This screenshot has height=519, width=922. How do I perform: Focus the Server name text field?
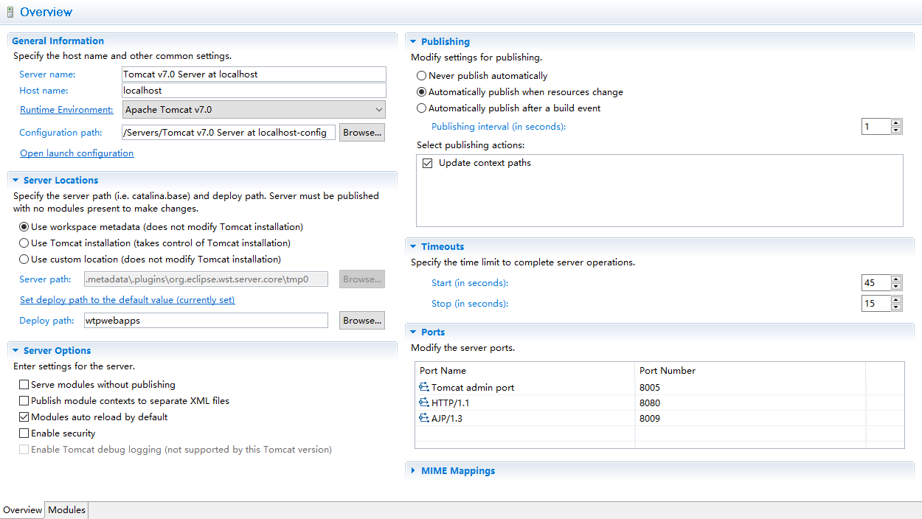click(254, 74)
